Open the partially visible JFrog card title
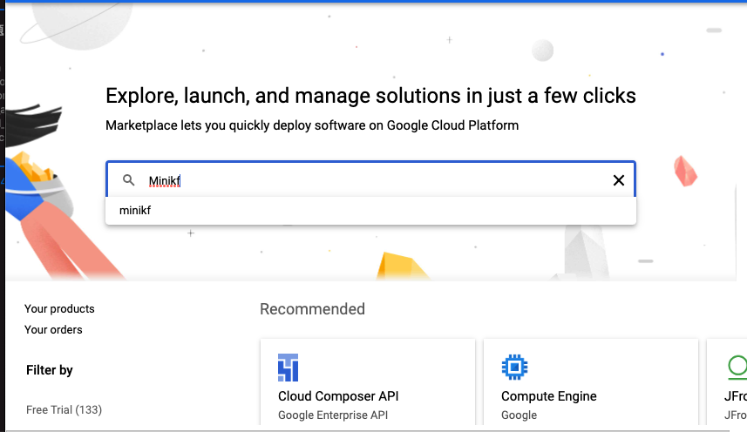This screenshot has height=432, width=747. pyautogui.click(x=736, y=396)
